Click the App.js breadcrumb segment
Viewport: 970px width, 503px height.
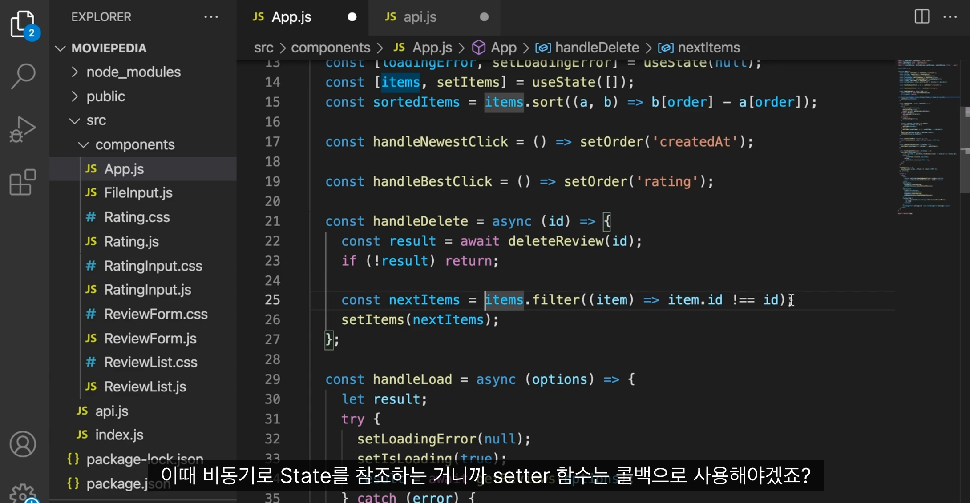pyautogui.click(x=423, y=48)
